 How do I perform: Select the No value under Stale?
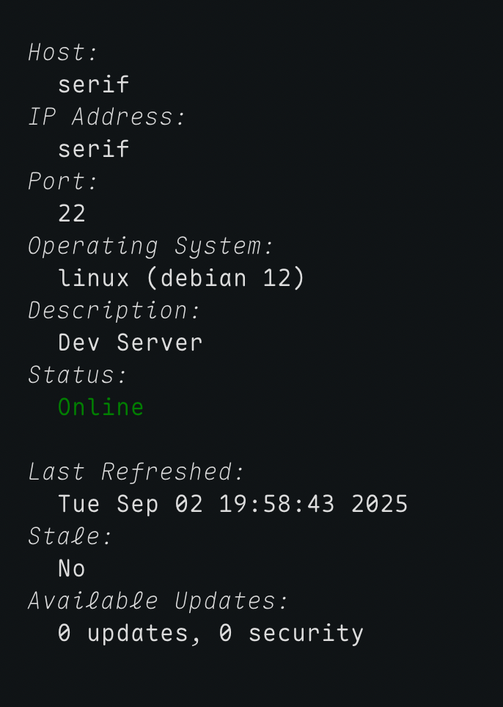tap(72, 568)
